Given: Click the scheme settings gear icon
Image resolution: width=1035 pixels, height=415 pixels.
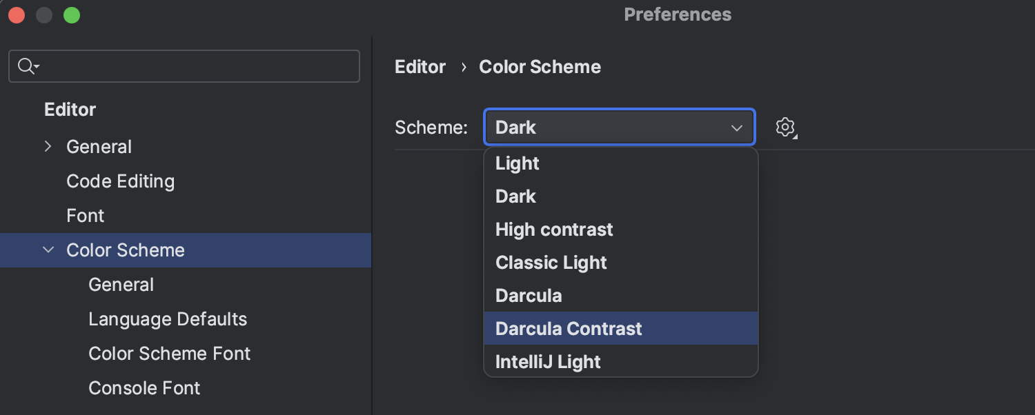Looking at the screenshot, I should [x=785, y=128].
